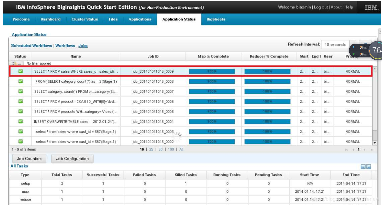
Task: Click the Job Counters button
Action: click(x=29, y=159)
